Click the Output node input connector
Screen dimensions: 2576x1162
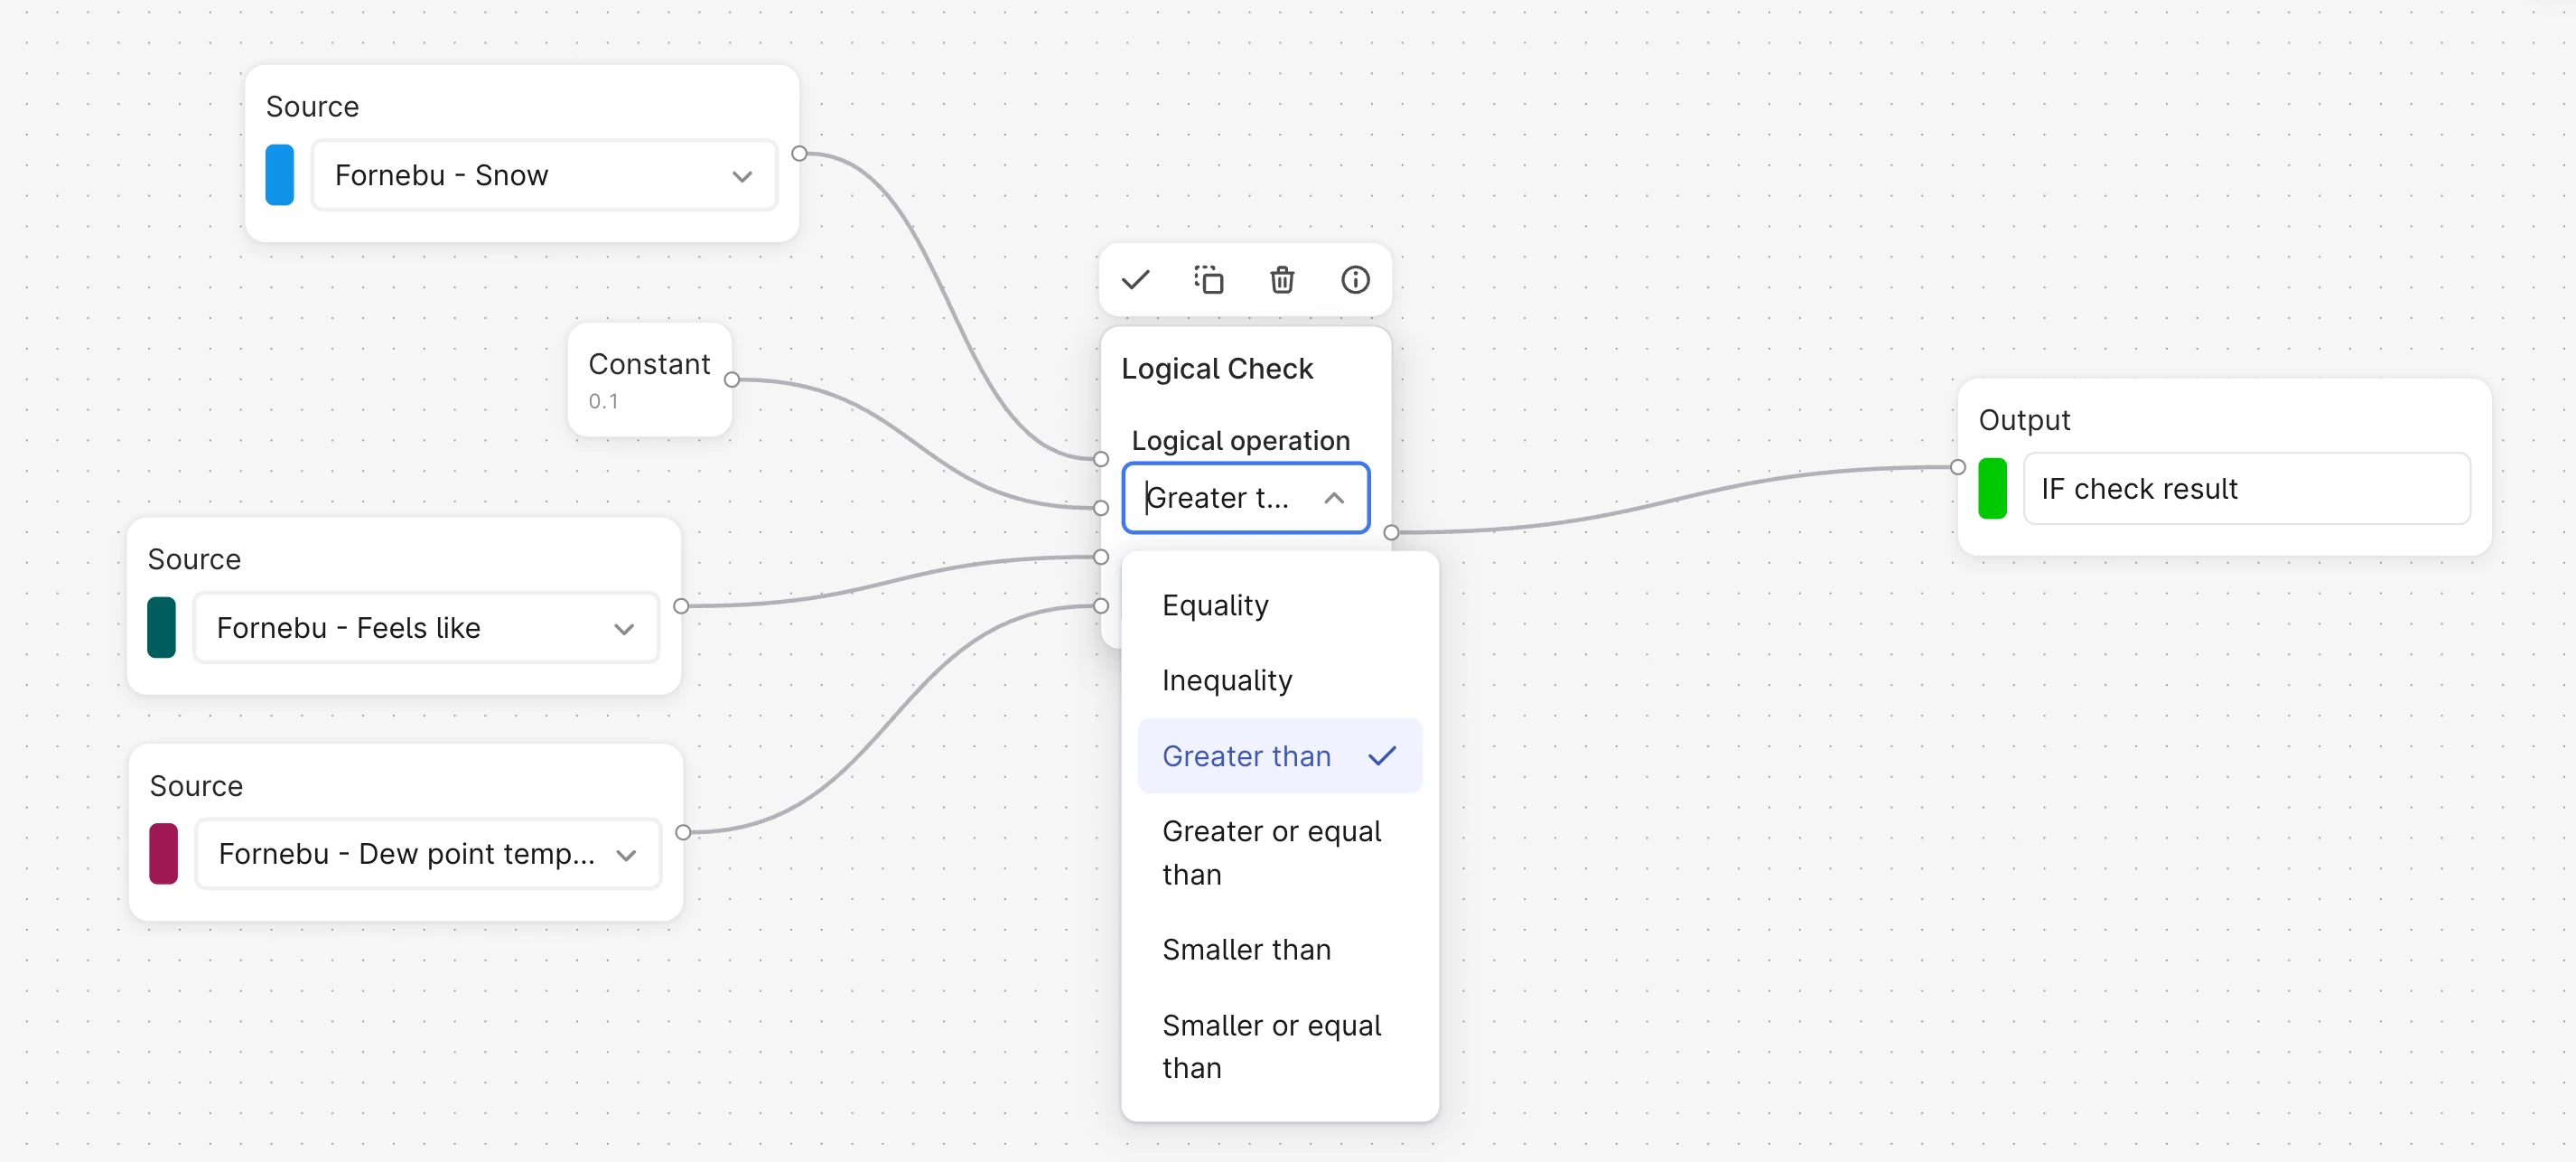(1957, 467)
